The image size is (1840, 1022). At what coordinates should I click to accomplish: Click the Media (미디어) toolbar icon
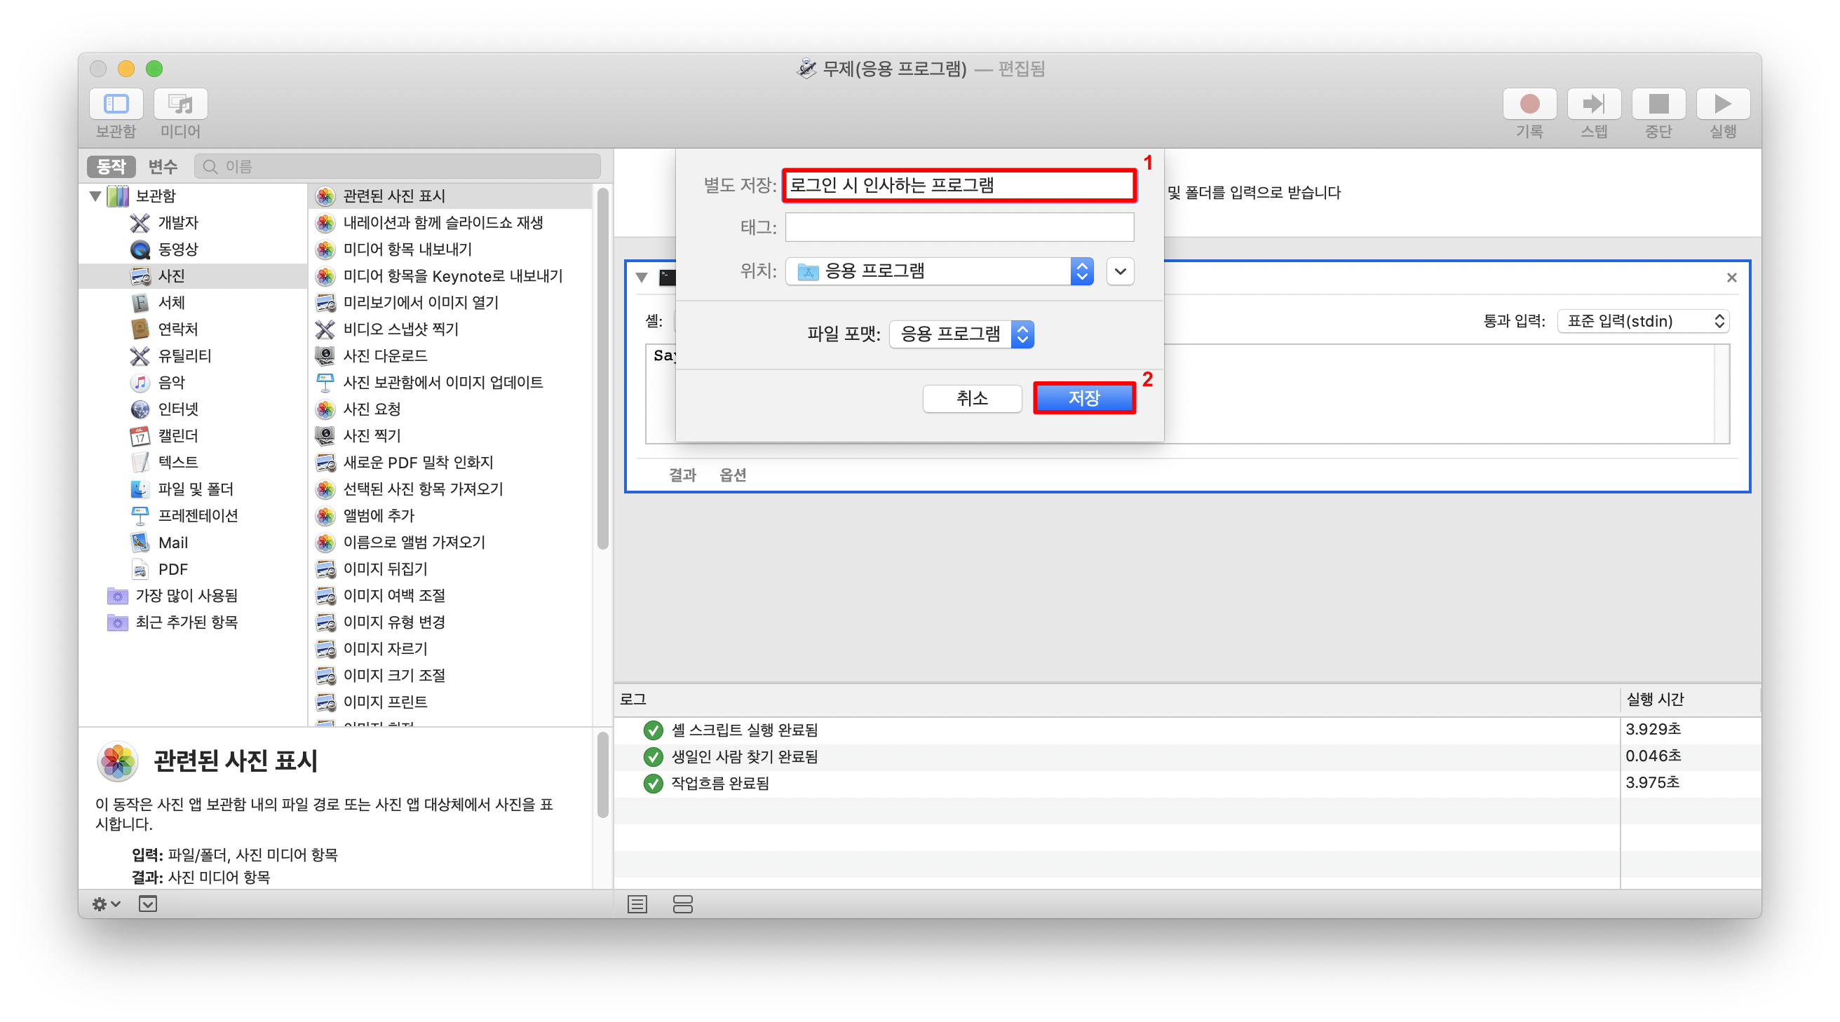(x=180, y=104)
